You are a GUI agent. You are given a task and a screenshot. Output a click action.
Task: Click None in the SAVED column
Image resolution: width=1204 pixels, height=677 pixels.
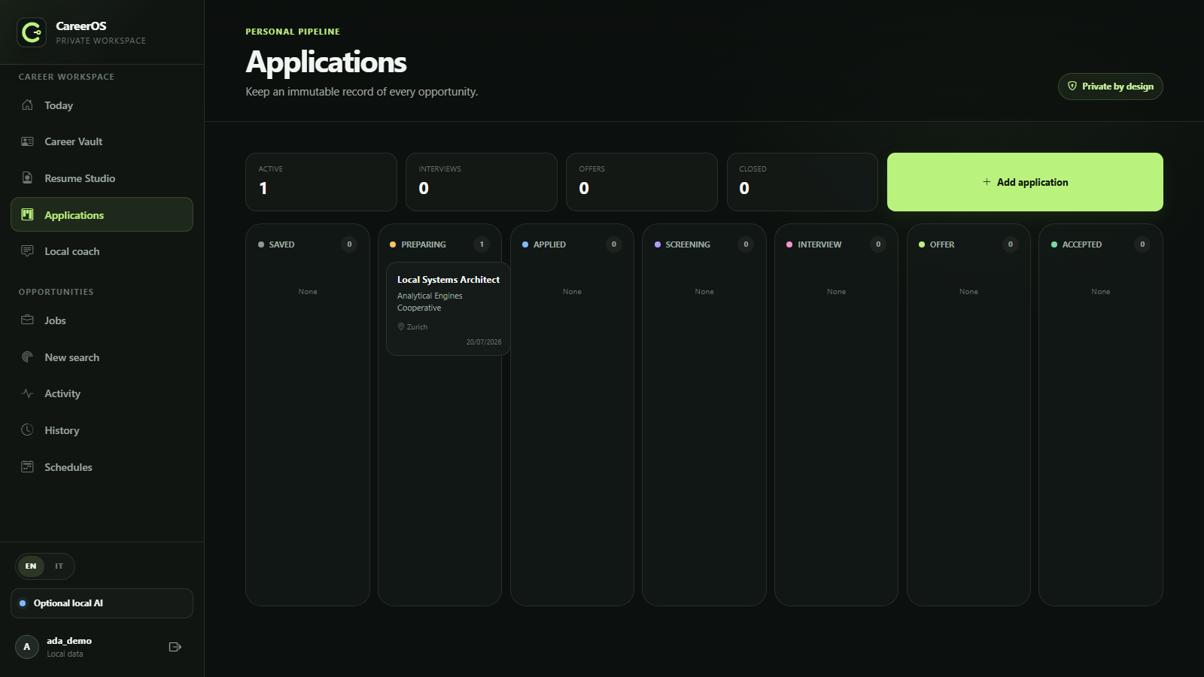[308, 292]
